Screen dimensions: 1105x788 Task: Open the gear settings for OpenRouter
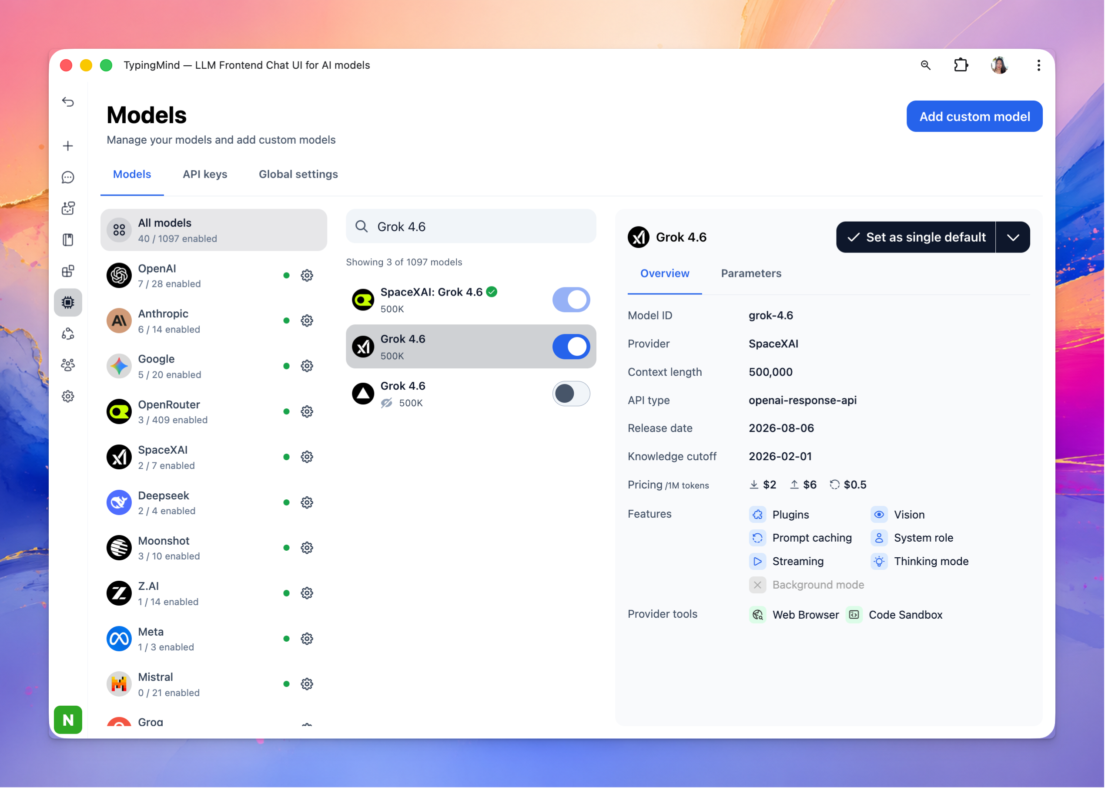[x=307, y=411]
